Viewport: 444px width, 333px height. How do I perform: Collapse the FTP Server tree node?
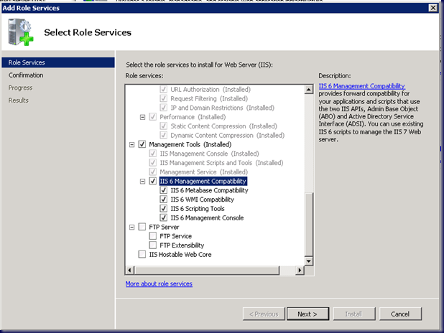click(x=131, y=228)
